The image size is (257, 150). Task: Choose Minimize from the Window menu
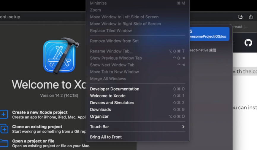[x=138, y=3]
